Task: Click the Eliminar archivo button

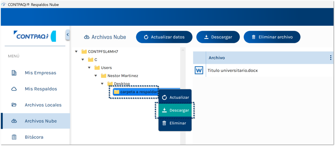Action: [x=272, y=37]
